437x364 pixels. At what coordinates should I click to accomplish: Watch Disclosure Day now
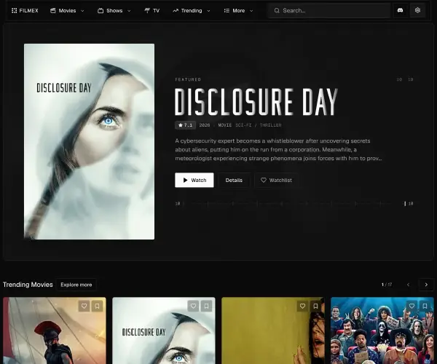(x=194, y=181)
